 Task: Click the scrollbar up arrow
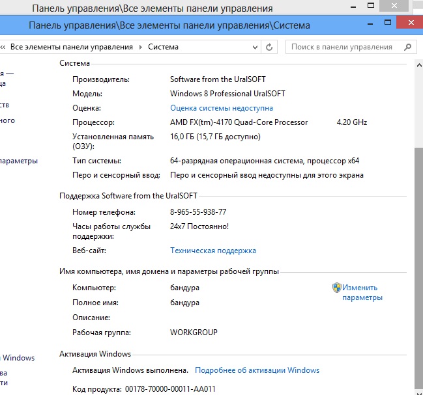[x=418, y=64]
